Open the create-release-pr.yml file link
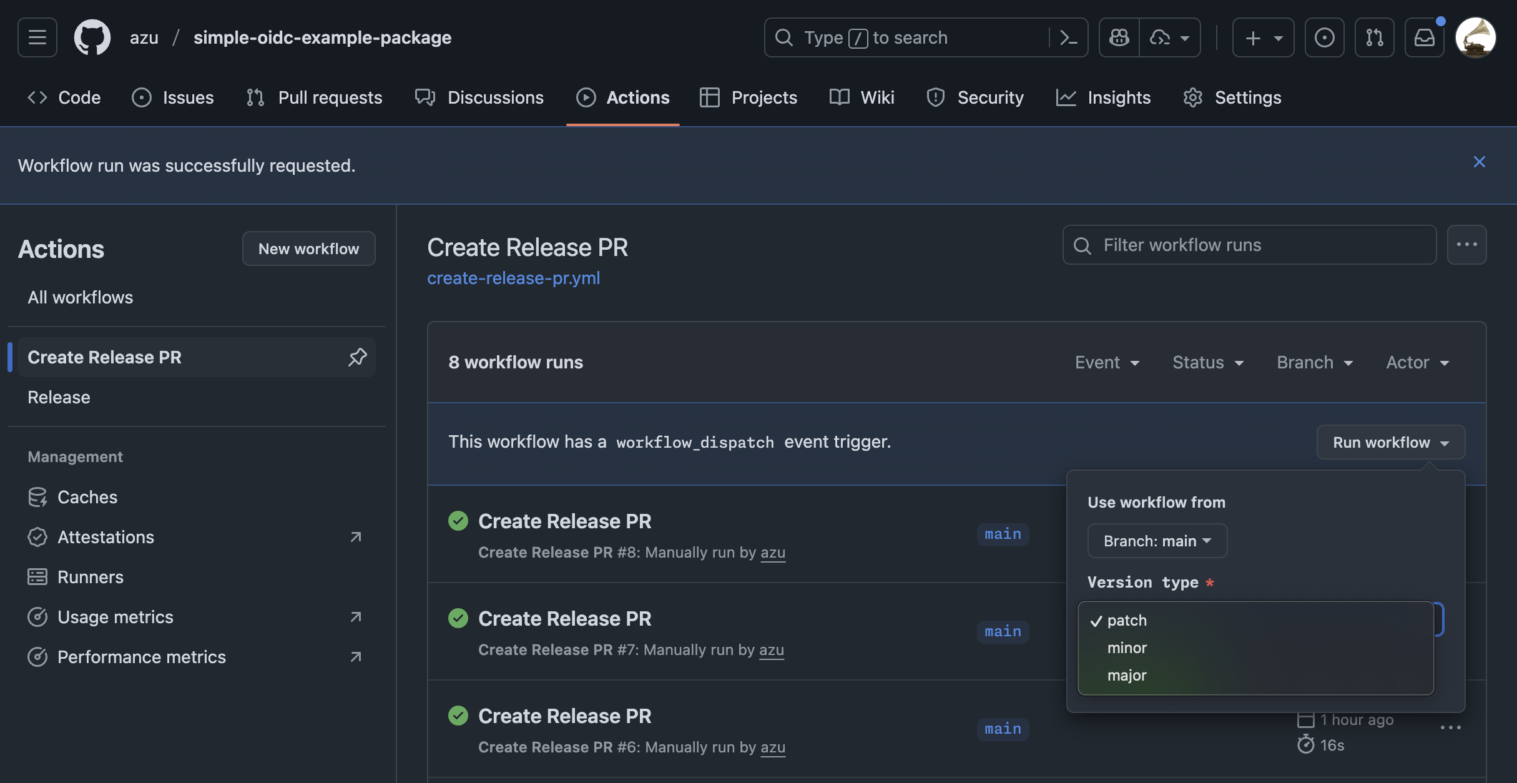The height and width of the screenshot is (783, 1517). [513, 278]
